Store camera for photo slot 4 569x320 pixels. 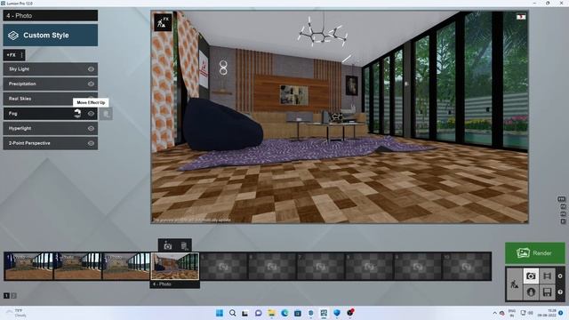tap(168, 245)
